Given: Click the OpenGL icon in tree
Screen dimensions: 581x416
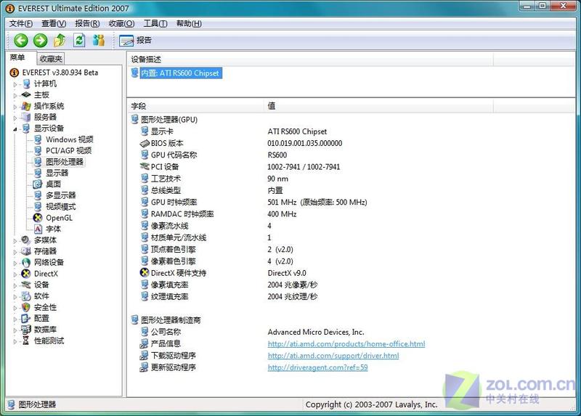Looking at the screenshot, I should pos(38,218).
